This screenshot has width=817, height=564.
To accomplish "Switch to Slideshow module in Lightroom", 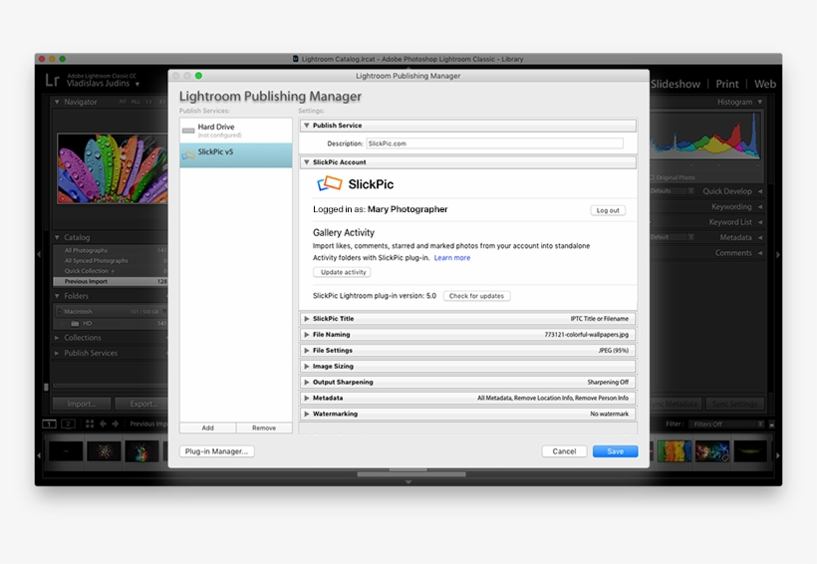I will pyautogui.click(x=676, y=84).
